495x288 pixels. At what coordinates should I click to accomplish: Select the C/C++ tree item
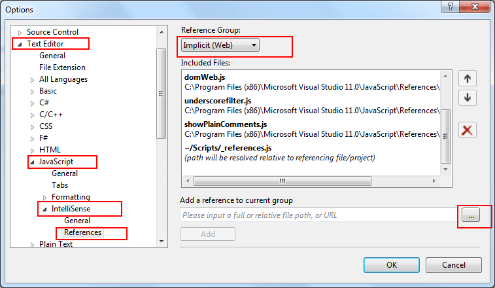(51, 115)
